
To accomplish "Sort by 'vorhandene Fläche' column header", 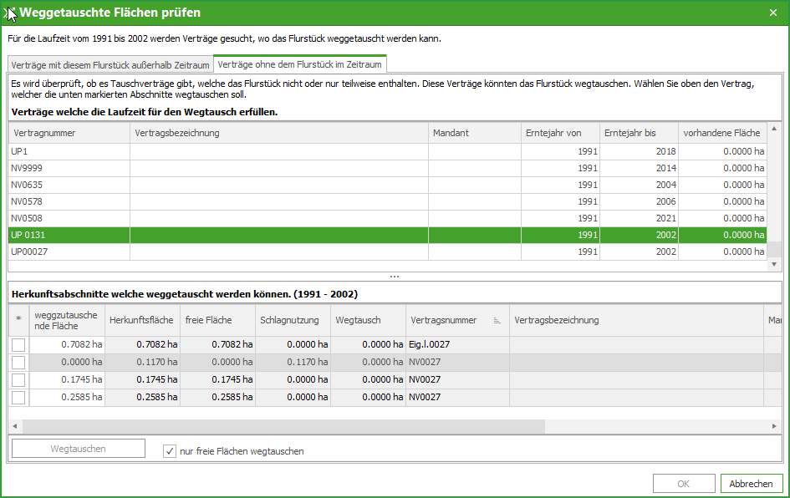I will coord(721,133).
